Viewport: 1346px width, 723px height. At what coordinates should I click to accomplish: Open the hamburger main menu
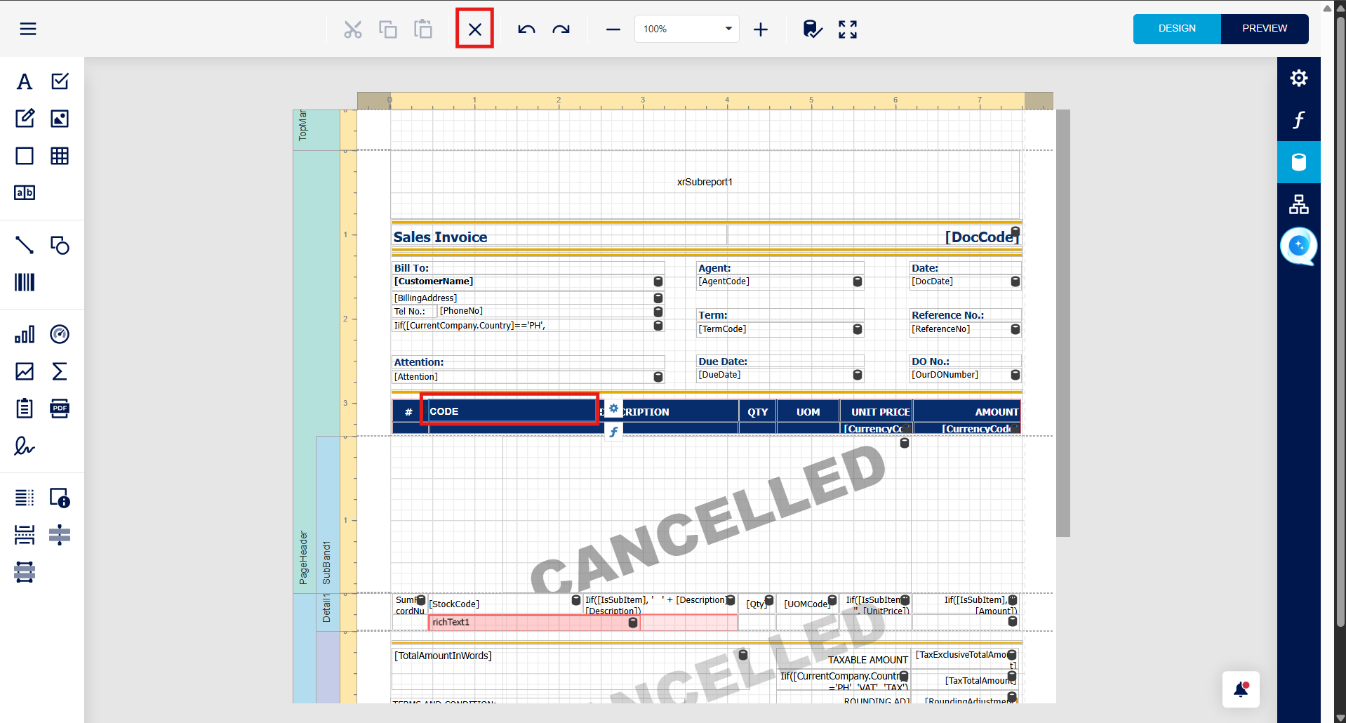28,29
